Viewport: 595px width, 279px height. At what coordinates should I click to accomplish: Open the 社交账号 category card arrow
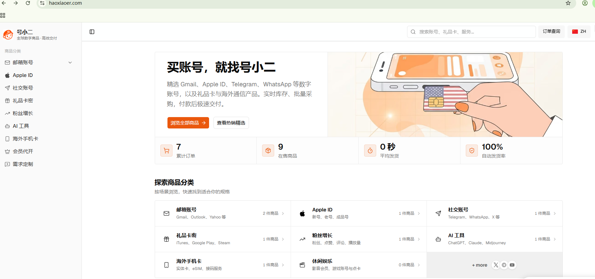pyautogui.click(x=555, y=213)
